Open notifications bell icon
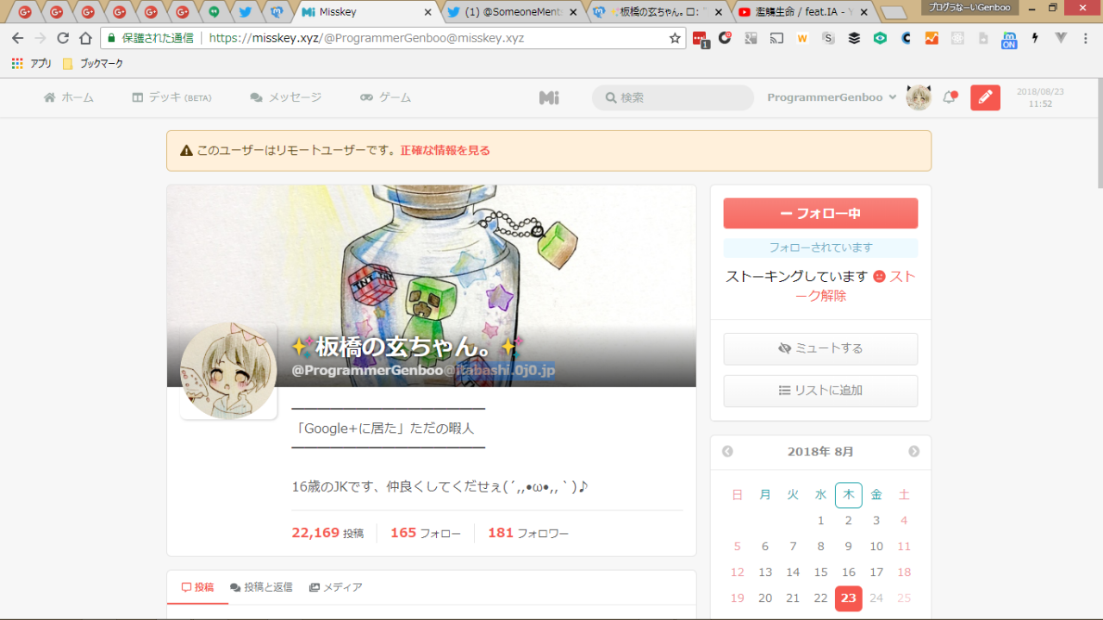 point(949,97)
